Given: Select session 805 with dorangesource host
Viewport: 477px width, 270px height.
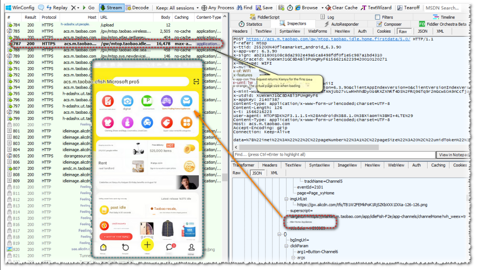Looking at the screenshot, I should coord(115,156).
